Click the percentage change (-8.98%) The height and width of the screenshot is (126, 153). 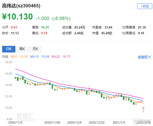pos(61,18)
